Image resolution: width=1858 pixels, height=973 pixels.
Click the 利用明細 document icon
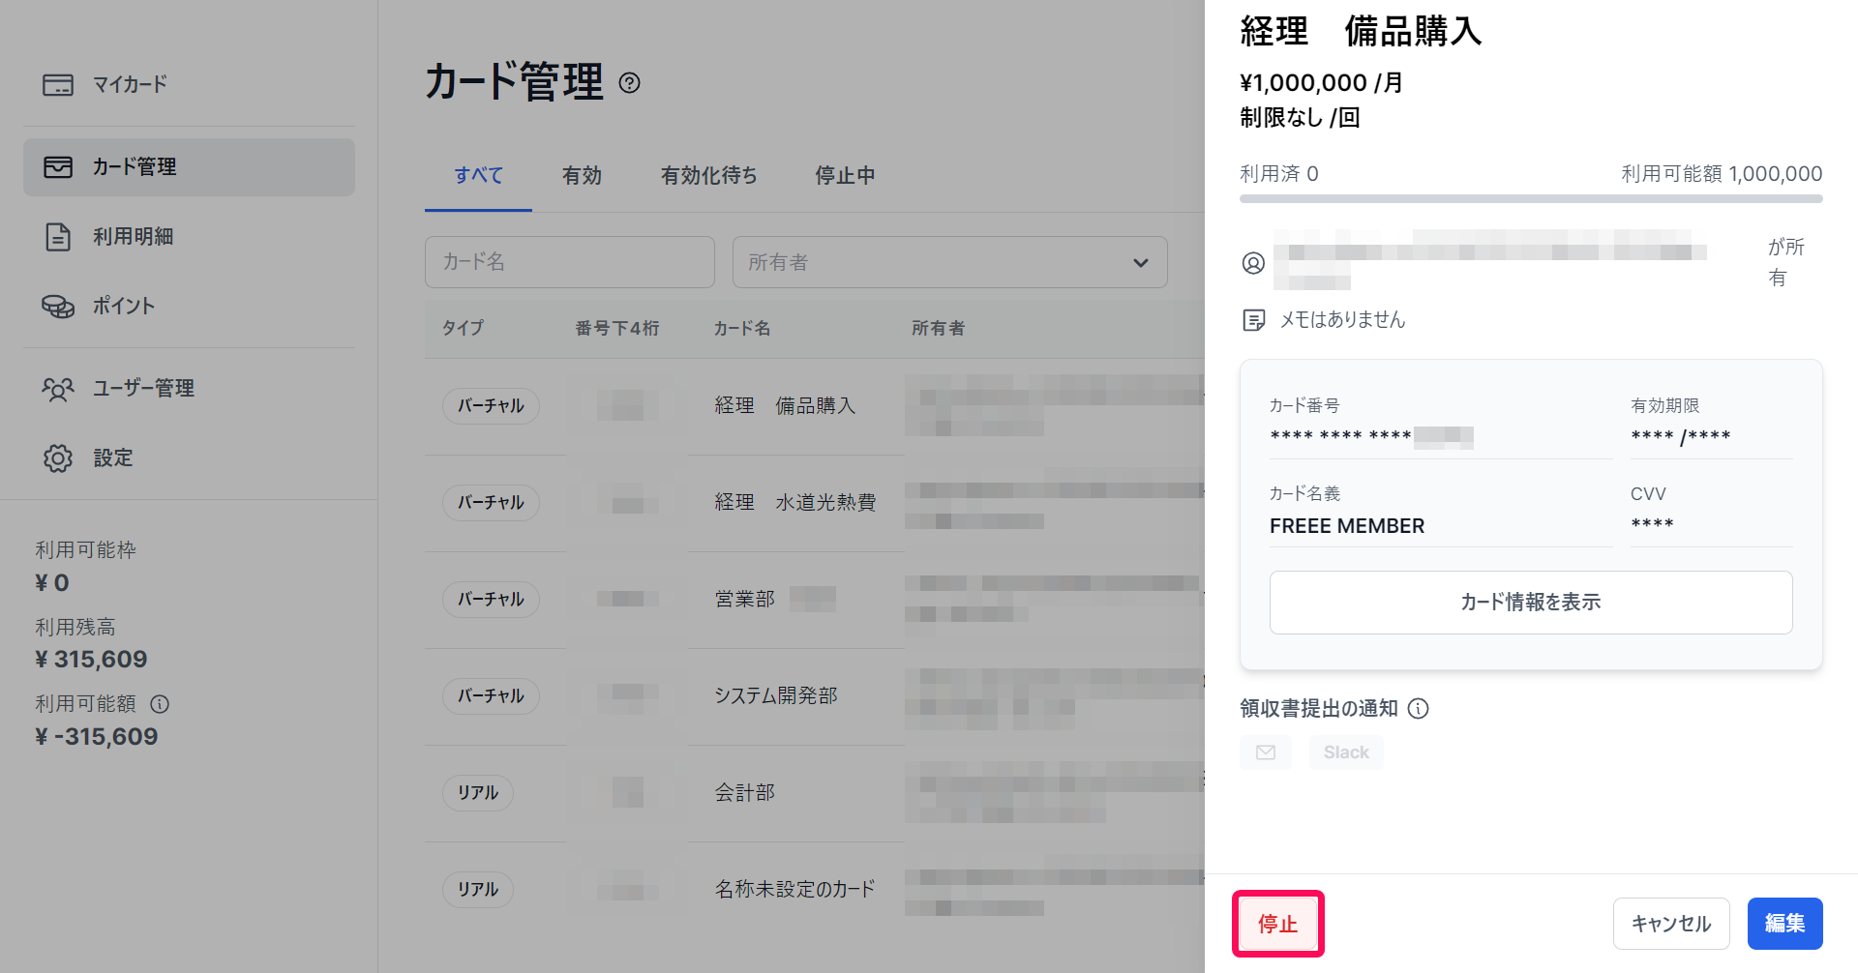[x=58, y=237]
